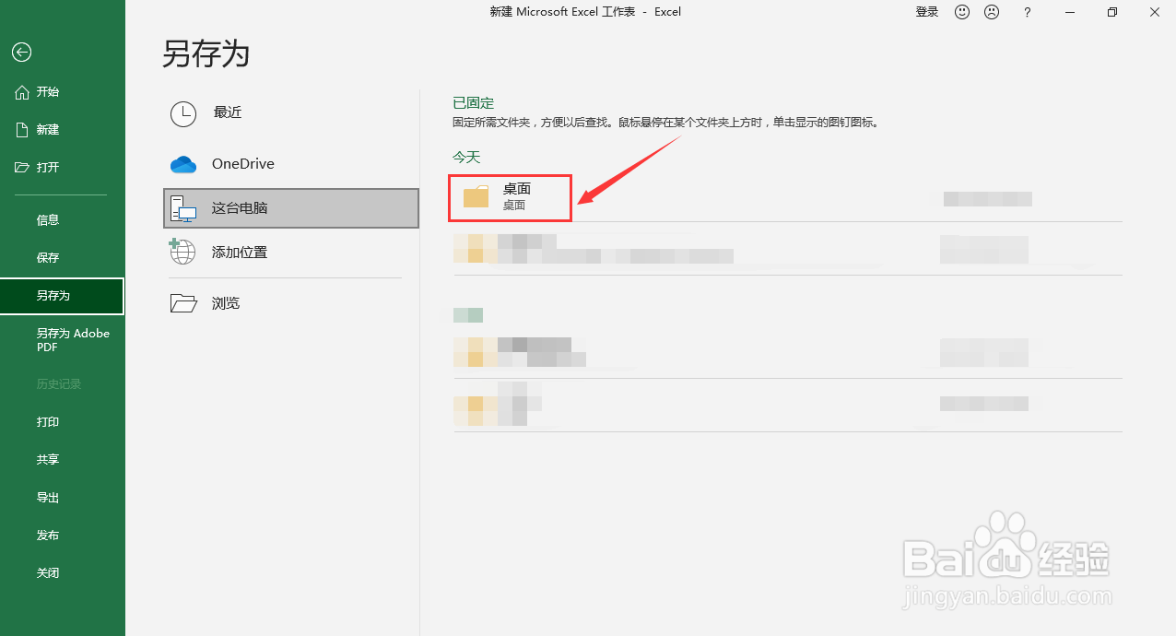Click the smiley feedback icon
This screenshot has width=1176, height=636.
tap(962, 12)
